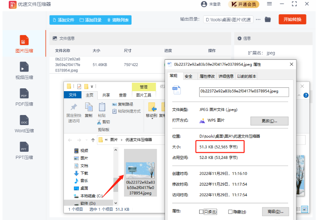The height and width of the screenshot is (220, 319).
Task: Click 更改(C)... button
Action: pyautogui.click(x=269, y=121)
